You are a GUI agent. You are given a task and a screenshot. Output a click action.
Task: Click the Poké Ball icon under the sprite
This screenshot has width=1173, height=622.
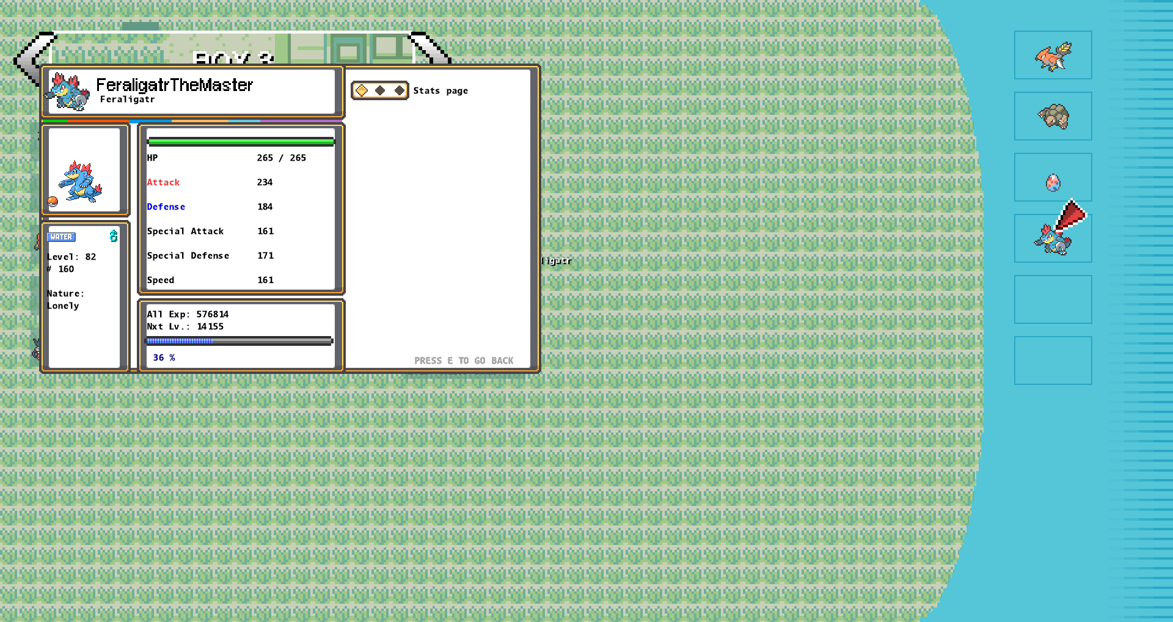click(x=53, y=201)
